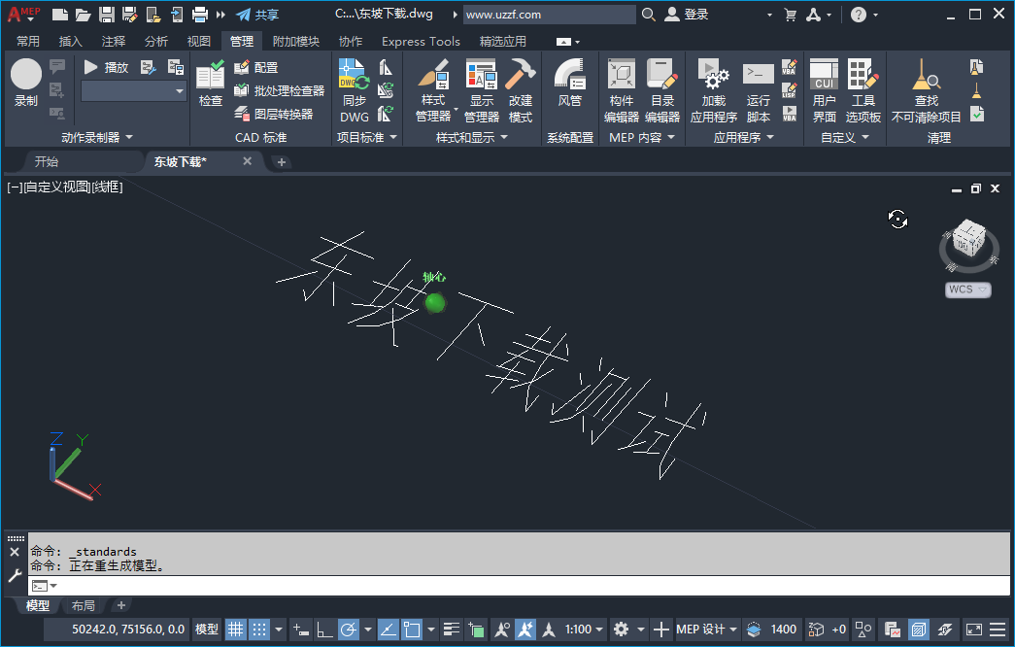1015x647 pixels.
Task: Toggle grid display in the status bar
Action: (x=235, y=630)
